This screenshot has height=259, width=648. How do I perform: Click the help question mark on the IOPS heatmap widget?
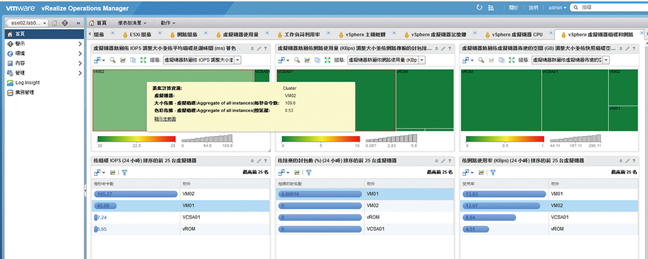pyautogui.click(x=265, y=49)
